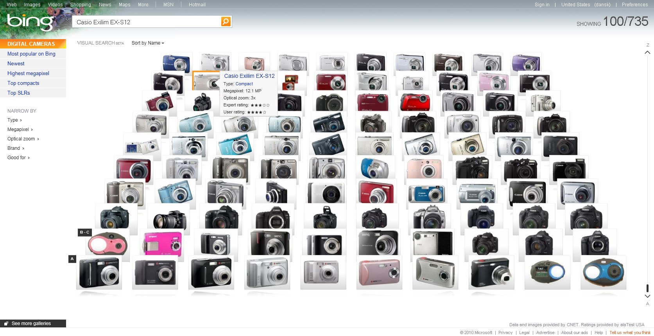The width and height of the screenshot is (654, 336).
Task: Open the MSN link
Action: pos(168,5)
